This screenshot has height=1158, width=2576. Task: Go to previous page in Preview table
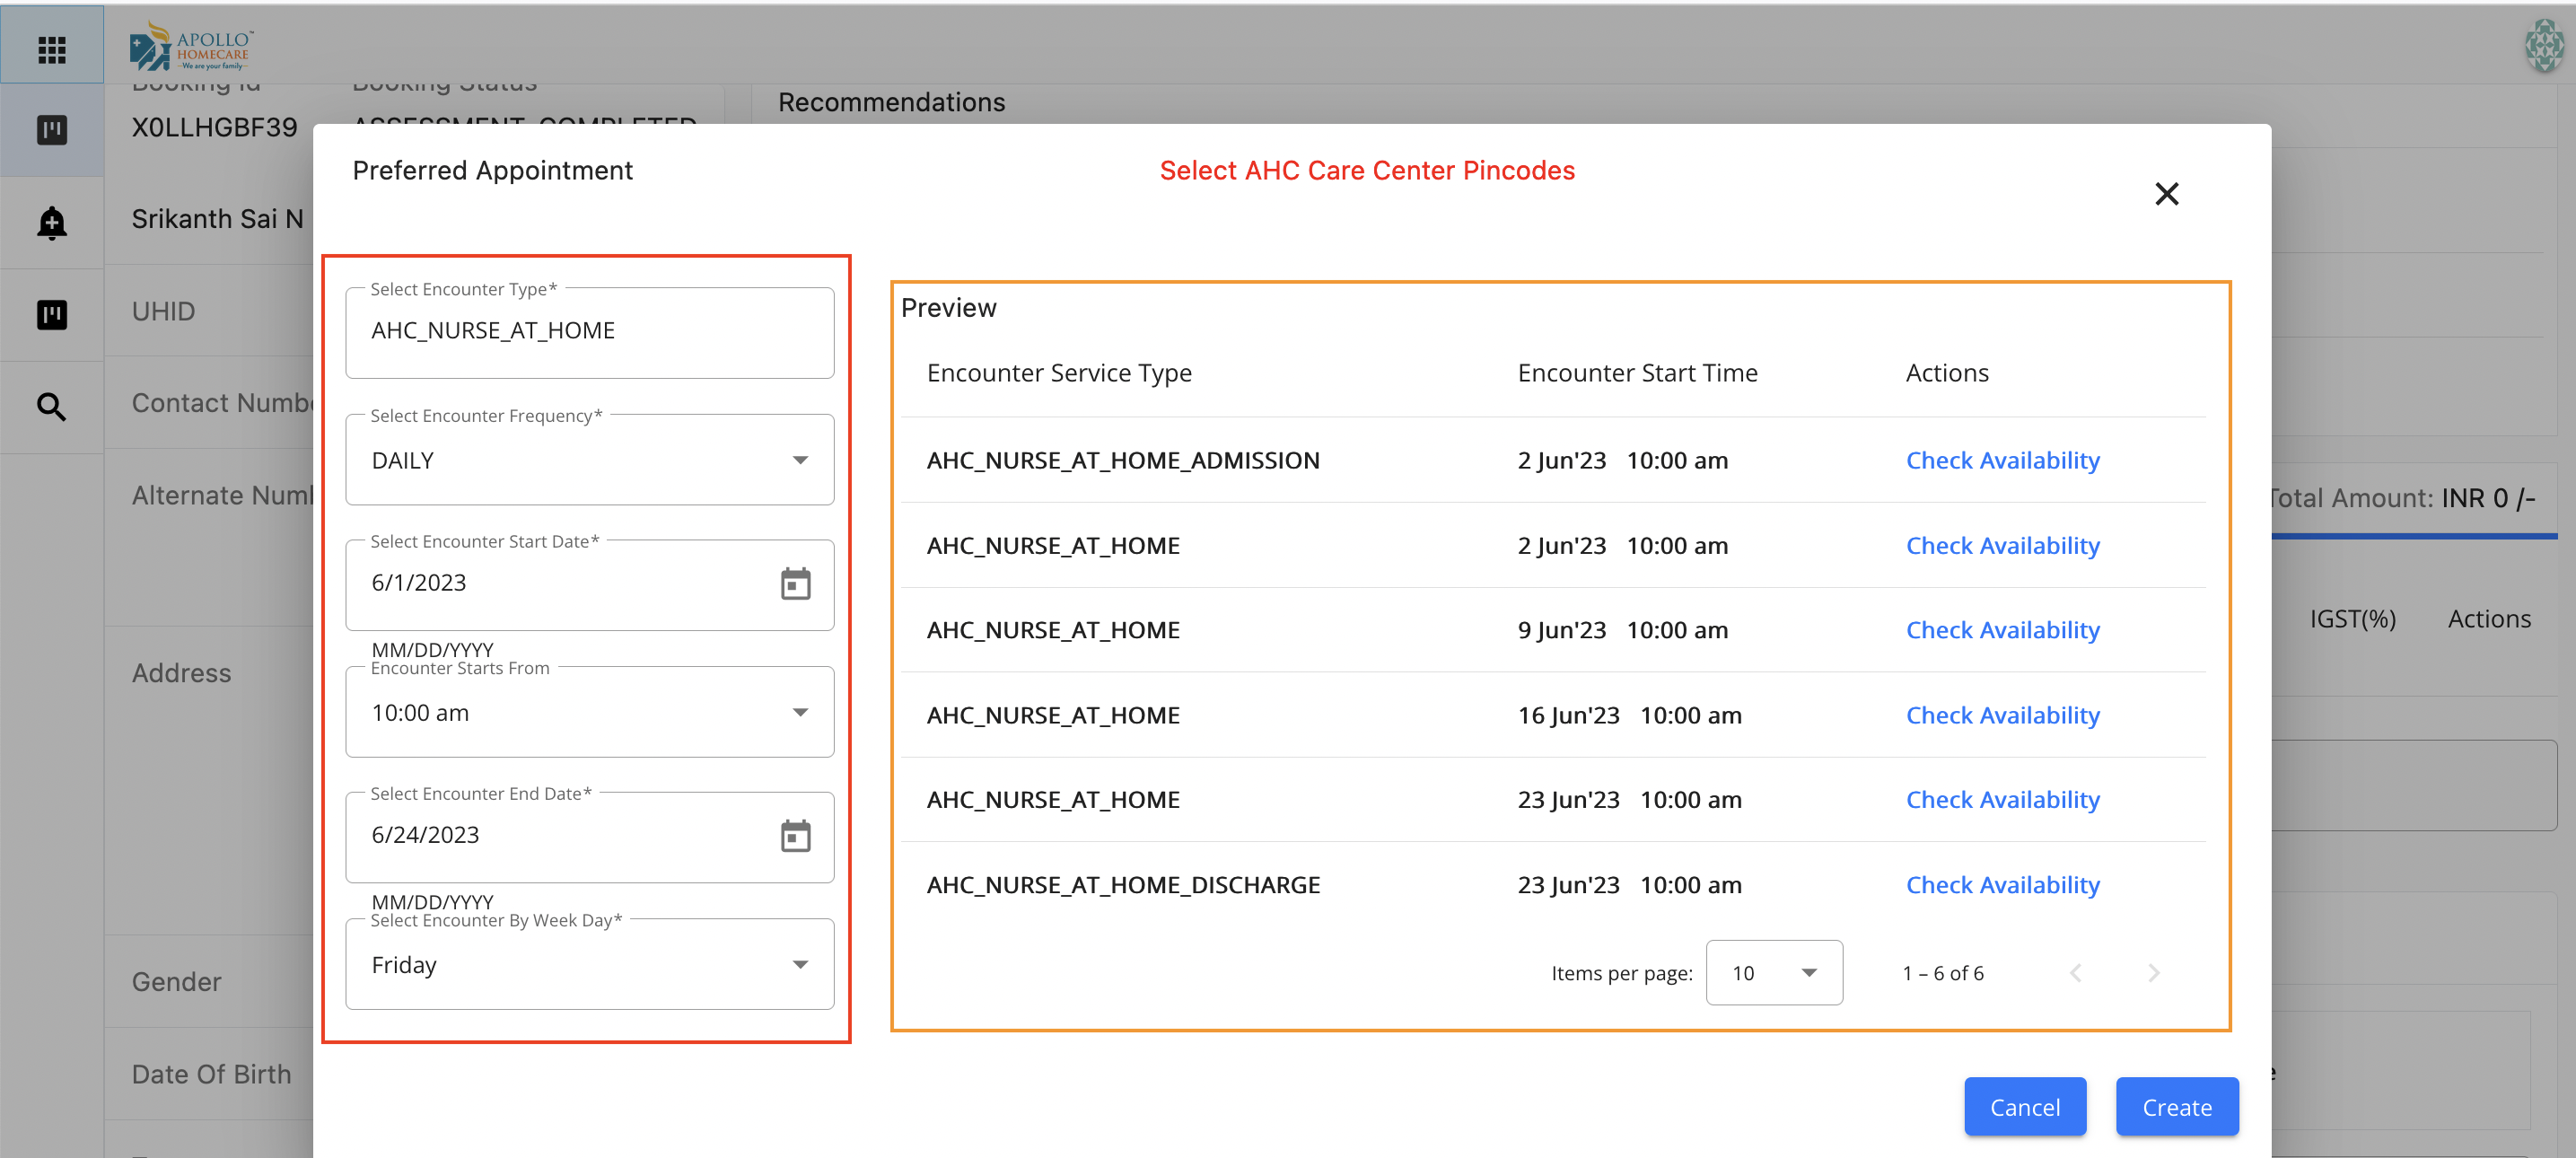(2076, 972)
